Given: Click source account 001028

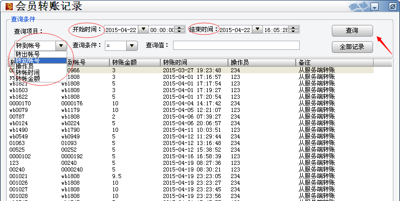Looking at the screenshot, I should 18,196.
